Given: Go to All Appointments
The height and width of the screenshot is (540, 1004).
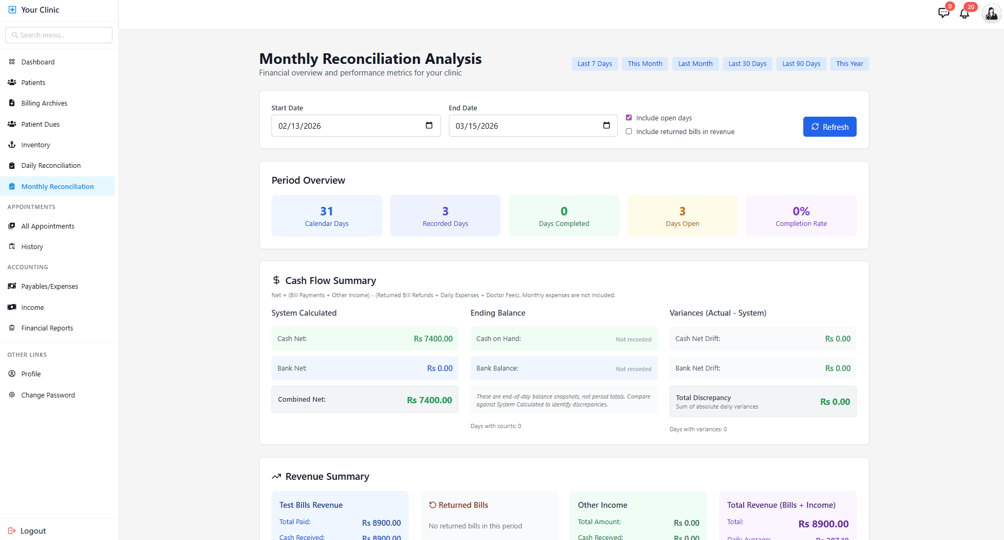Looking at the screenshot, I should [47, 226].
